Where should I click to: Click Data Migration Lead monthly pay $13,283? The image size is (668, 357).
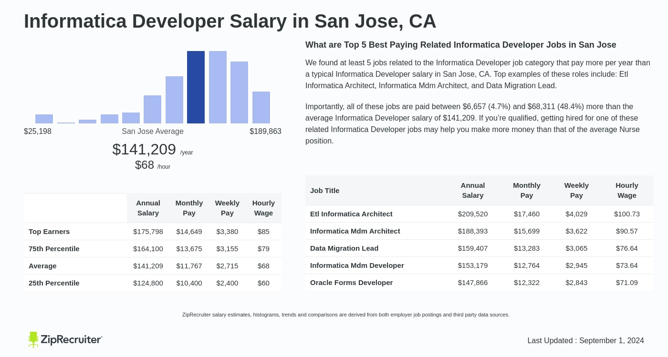[527, 248]
